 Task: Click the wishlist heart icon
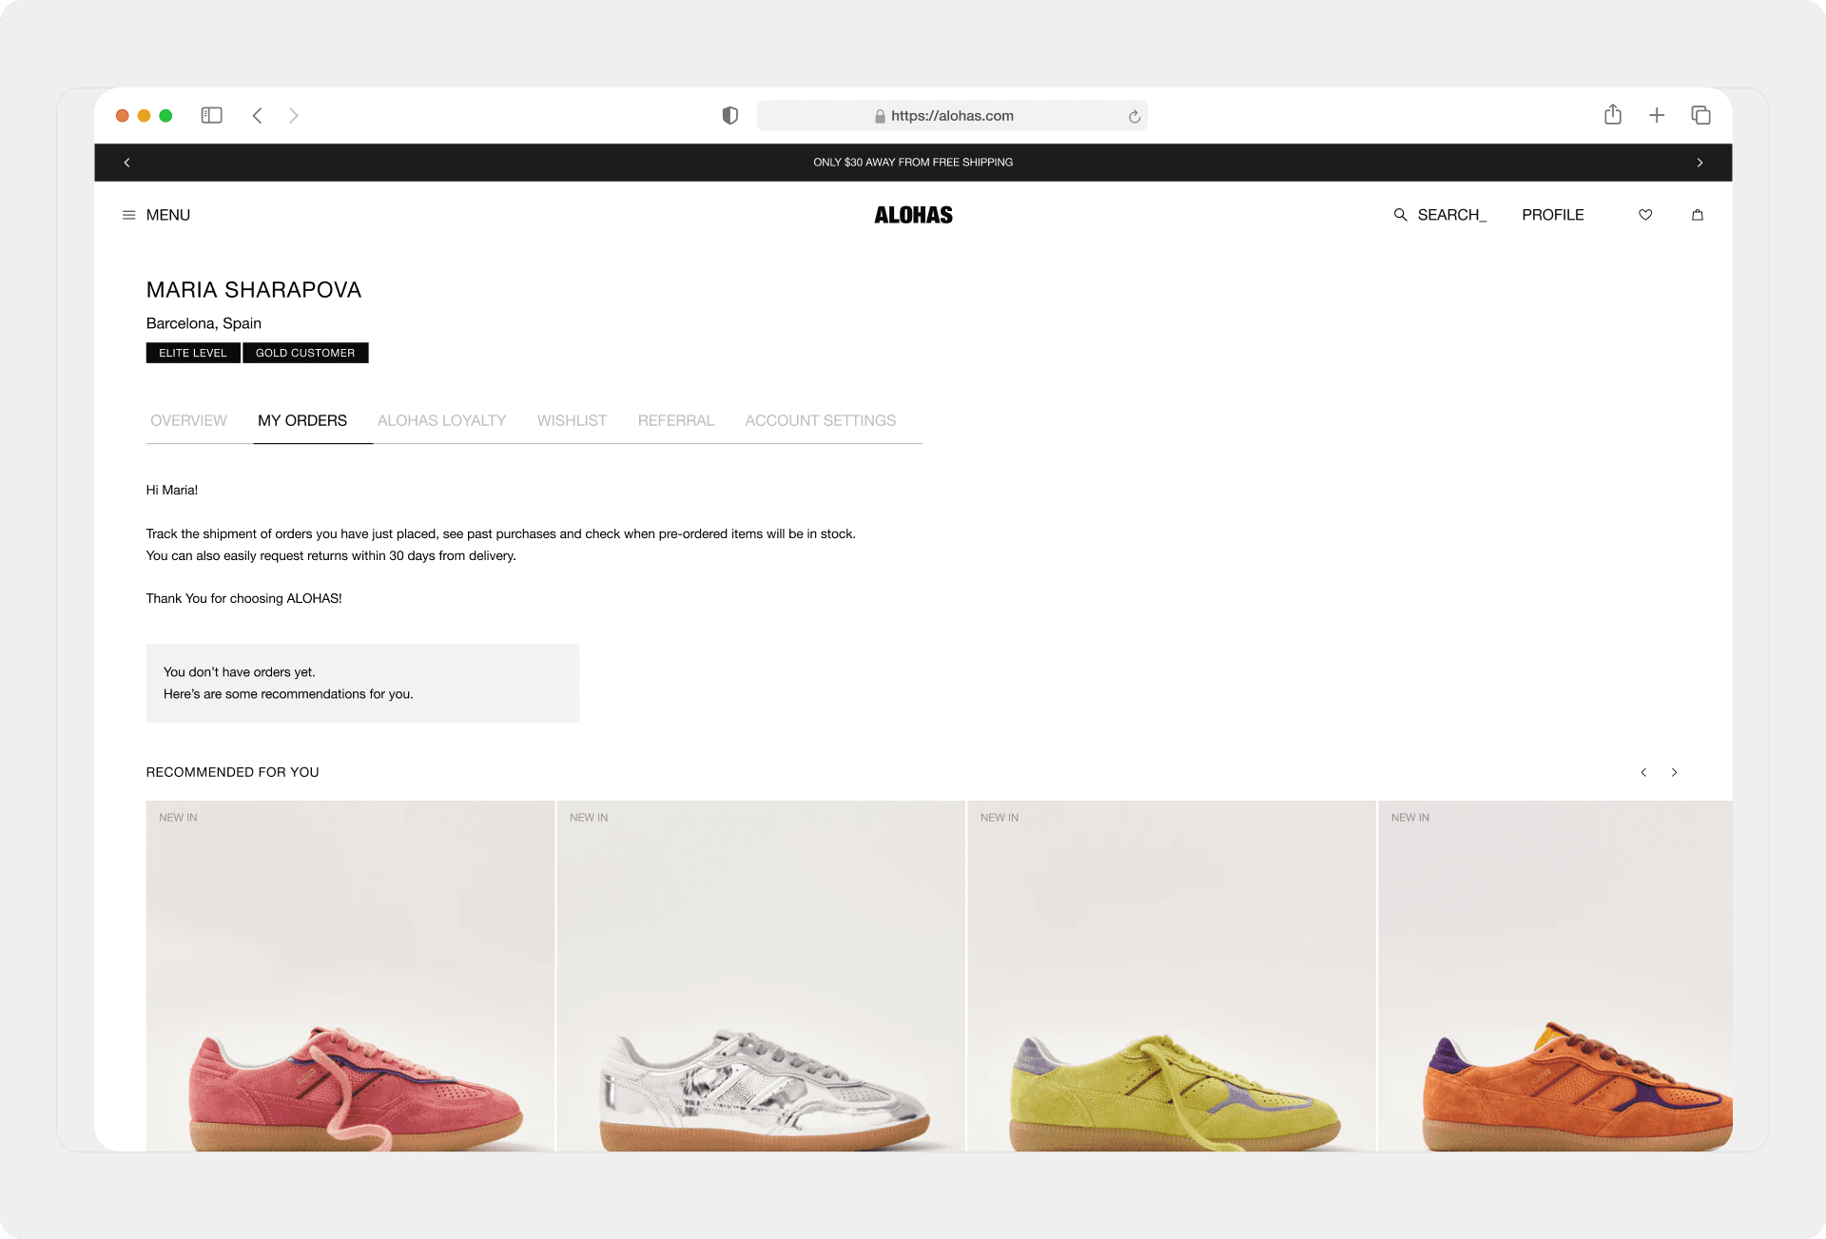[1645, 215]
